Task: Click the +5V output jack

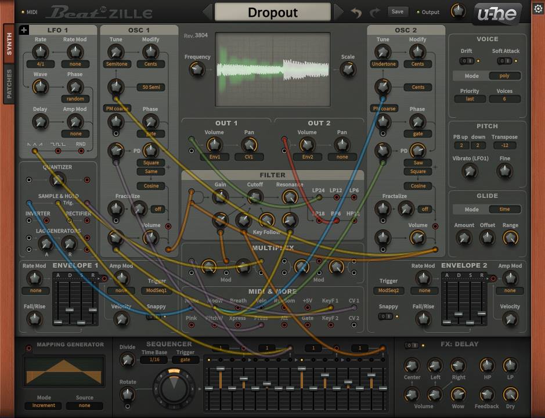Action: click(x=307, y=308)
